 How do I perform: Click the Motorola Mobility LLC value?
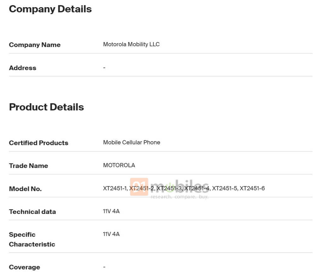pyautogui.click(x=131, y=44)
